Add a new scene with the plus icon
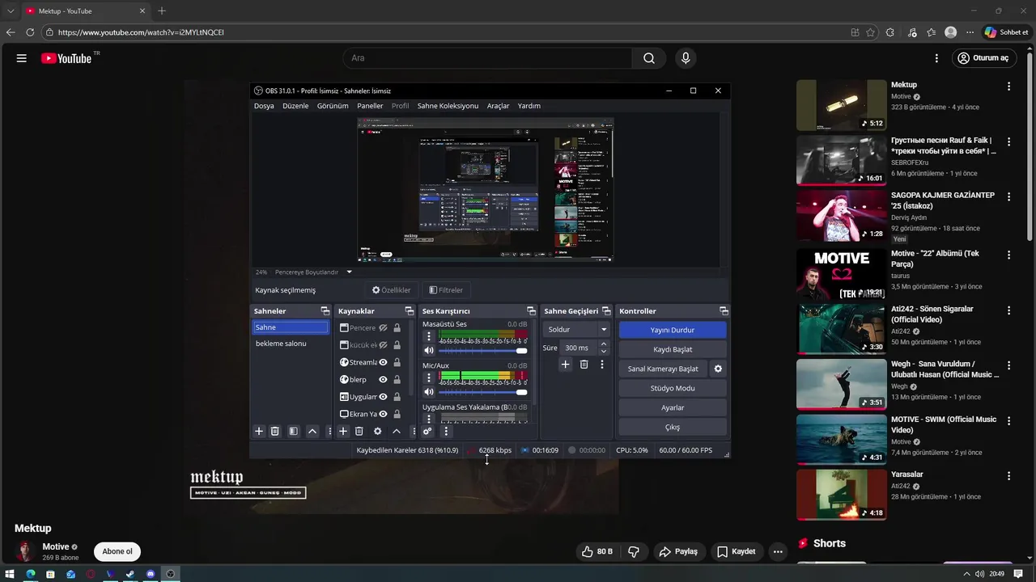Screen dimensions: 1036x582 click(x=259, y=432)
